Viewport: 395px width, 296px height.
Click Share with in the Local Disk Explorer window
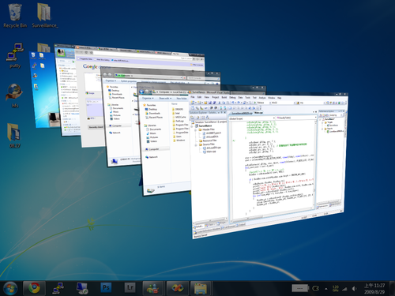point(165,99)
